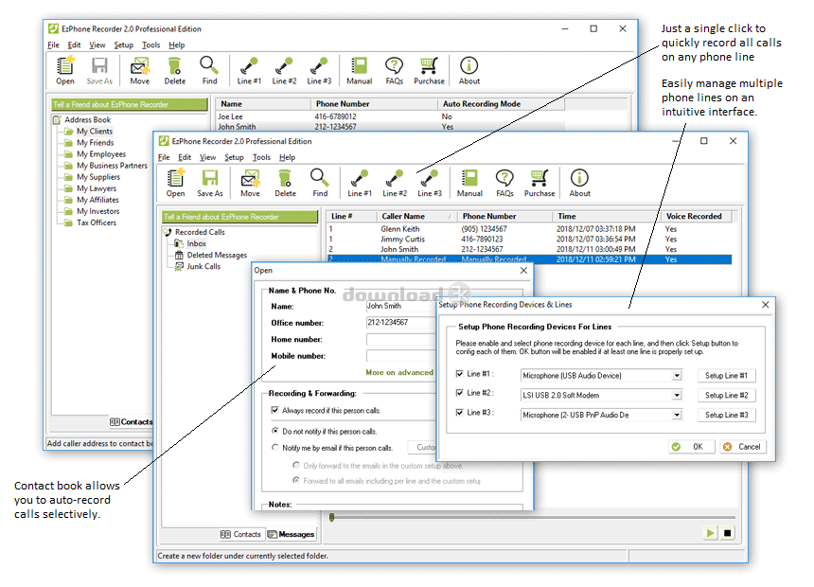Click Delete icon in front window toolbar

point(285,183)
